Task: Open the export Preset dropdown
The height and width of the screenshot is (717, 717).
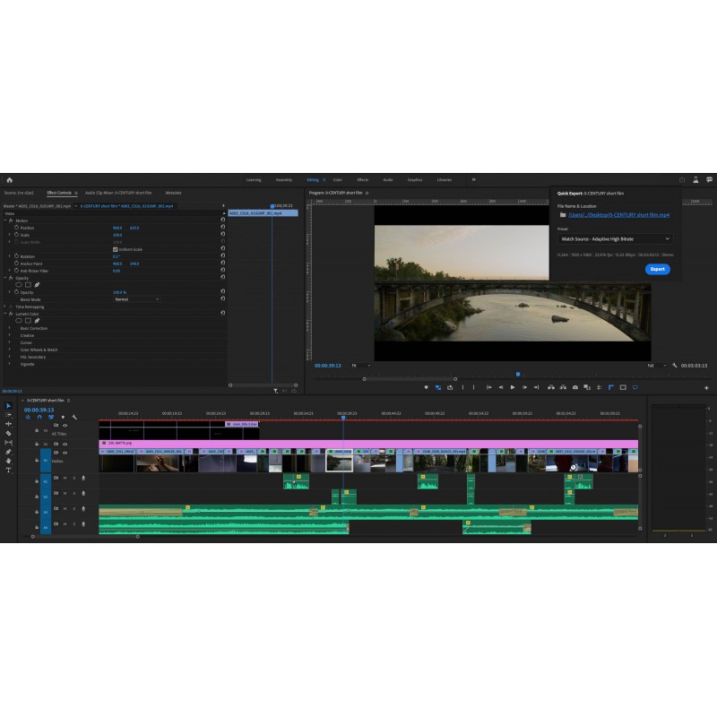Action: coord(614,239)
